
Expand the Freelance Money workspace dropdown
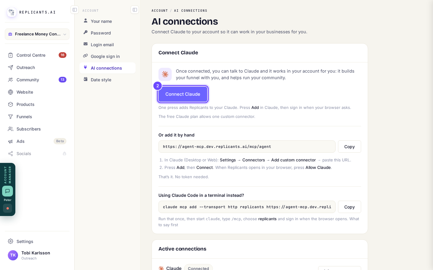pyautogui.click(x=37, y=34)
